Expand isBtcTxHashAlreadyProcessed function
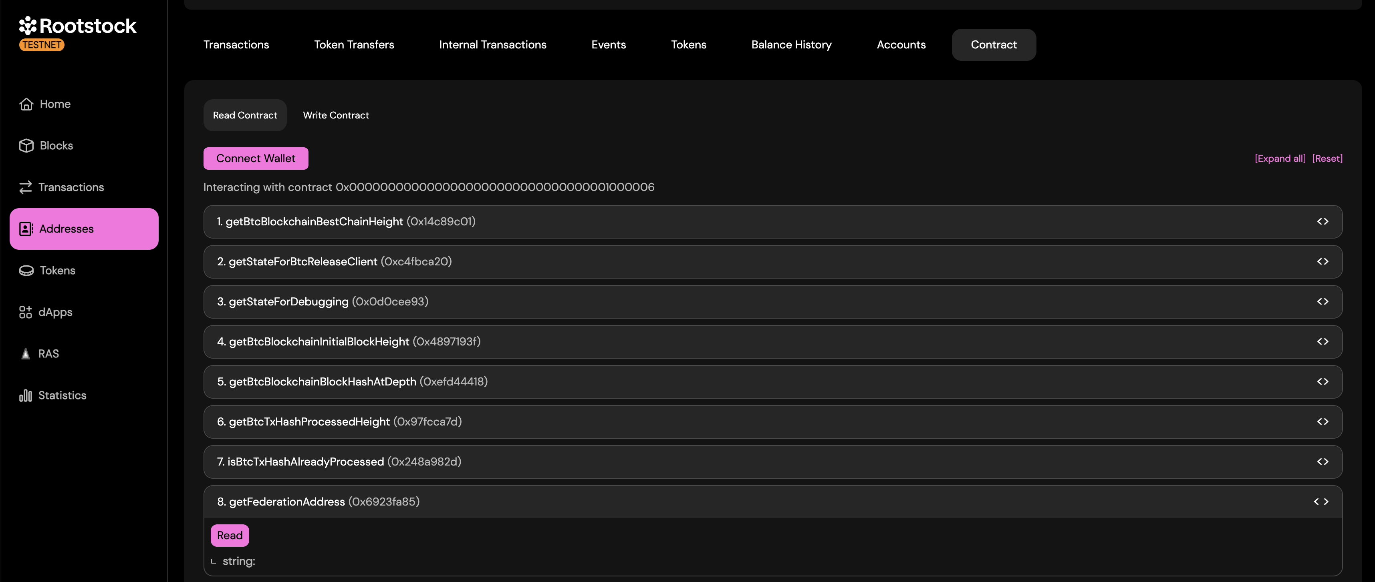 click(x=1322, y=462)
